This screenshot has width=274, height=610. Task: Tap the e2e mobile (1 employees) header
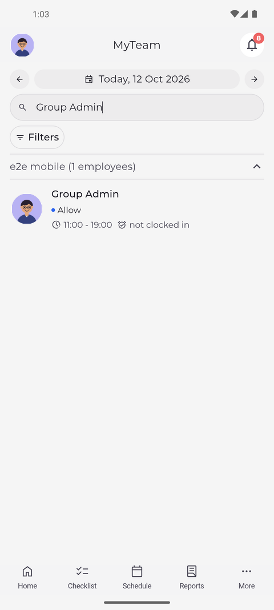[137, 167]
